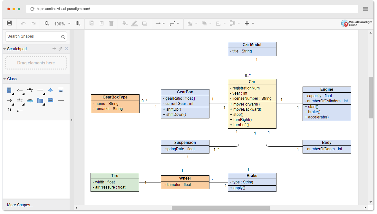Select the dotted Anchor line shape
This screenshot has width=377, height=214.
61,101
